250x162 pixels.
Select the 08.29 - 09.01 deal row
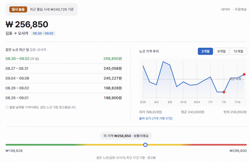pyautogui.click(x=64, y=98)
